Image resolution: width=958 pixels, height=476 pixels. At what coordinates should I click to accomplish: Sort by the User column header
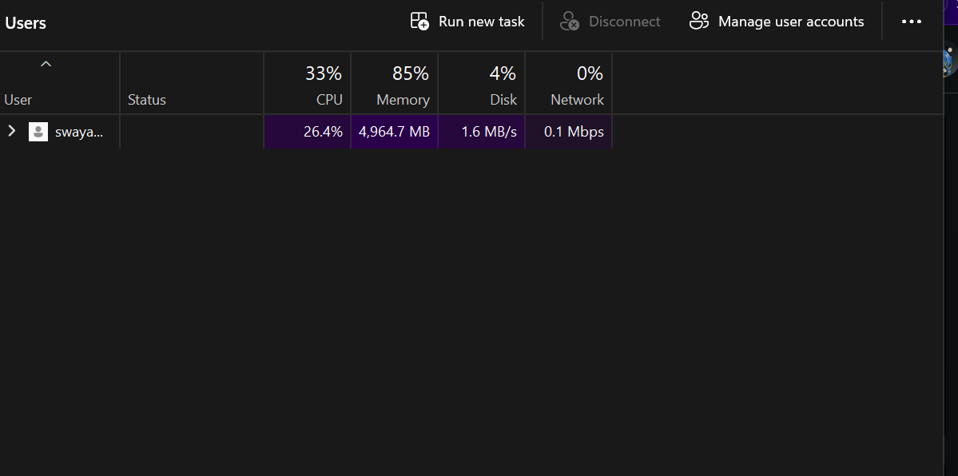60,83
